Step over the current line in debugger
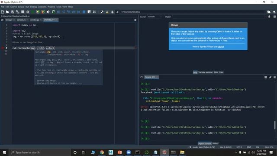This screenshot has width=277, height=156. tap(64, 12)
